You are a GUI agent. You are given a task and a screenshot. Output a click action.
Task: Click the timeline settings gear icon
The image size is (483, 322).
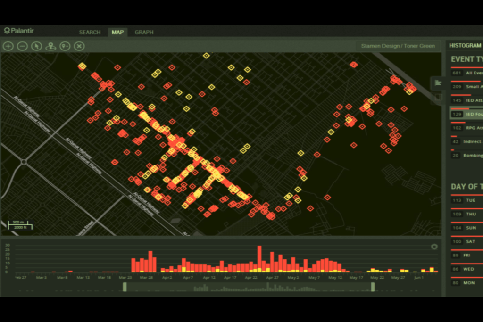coord(434,247)
